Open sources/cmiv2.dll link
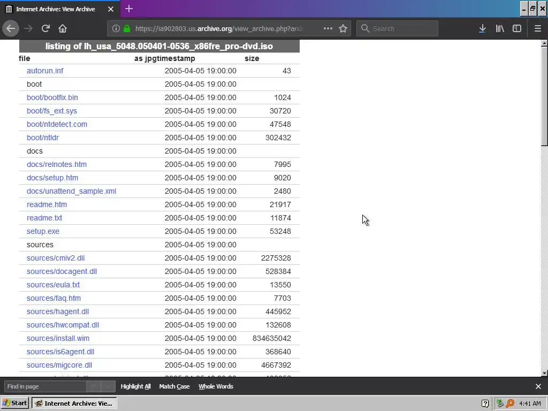 pyautogui.click(x=56, y=258)
